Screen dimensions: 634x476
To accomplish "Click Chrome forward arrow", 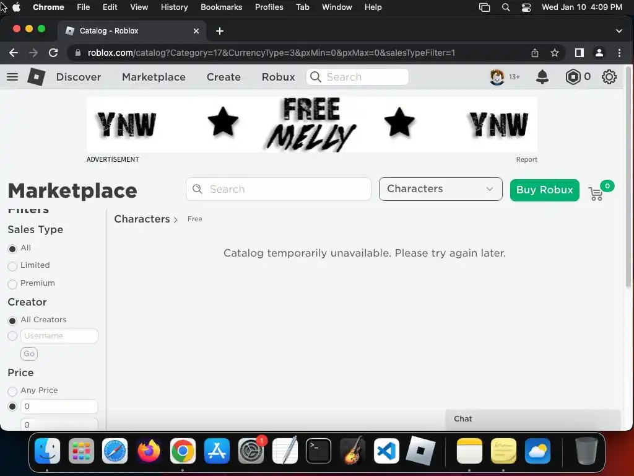I will [33, 53].
